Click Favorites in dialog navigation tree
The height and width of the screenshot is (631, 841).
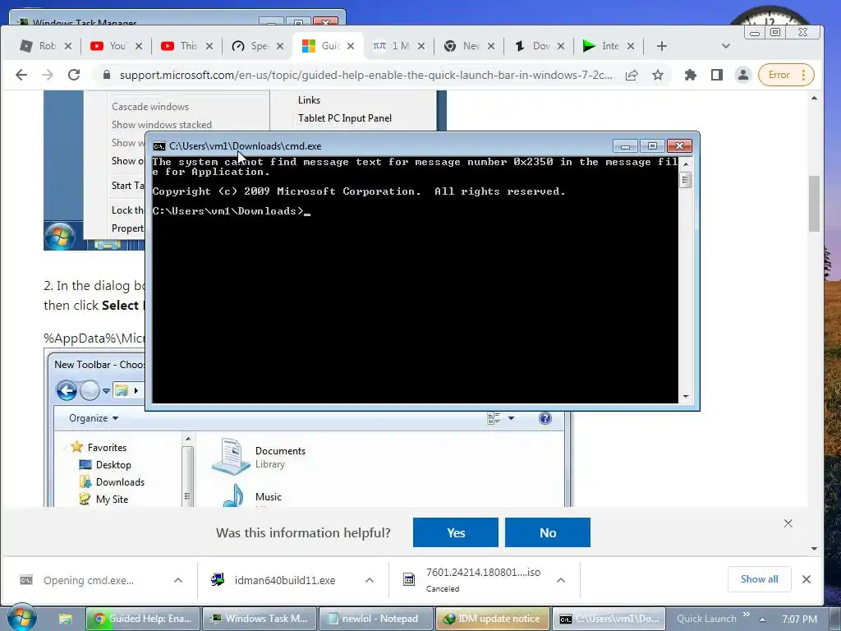(107, 447)
